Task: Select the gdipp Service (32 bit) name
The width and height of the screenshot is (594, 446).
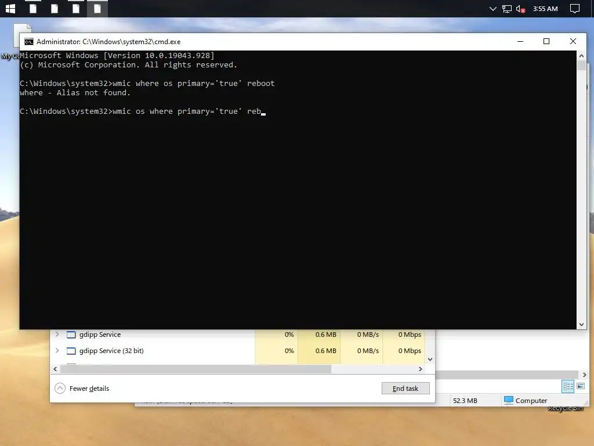Action: pos(111,351)
